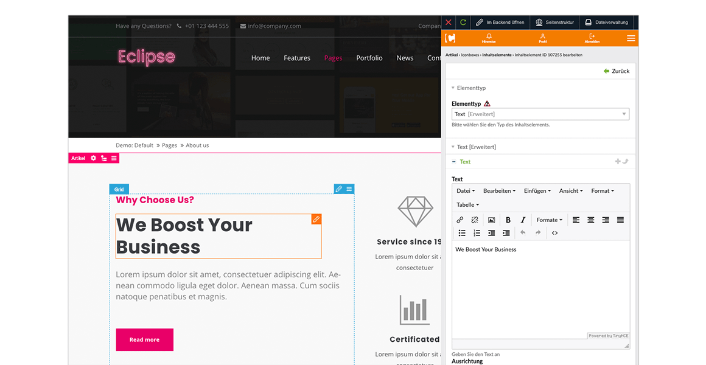This screenshot has width=706, height=365.
Task: Open the Formate styles dropdown
Action: tap(549, 220)
